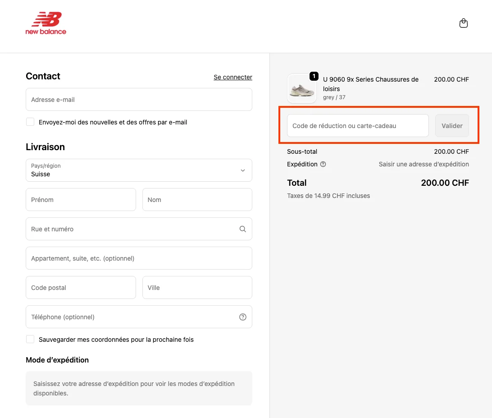Click the Appartement, suite, etc. optional field
Viewport: 492px width, 418px height.
[x=139, y=258]
